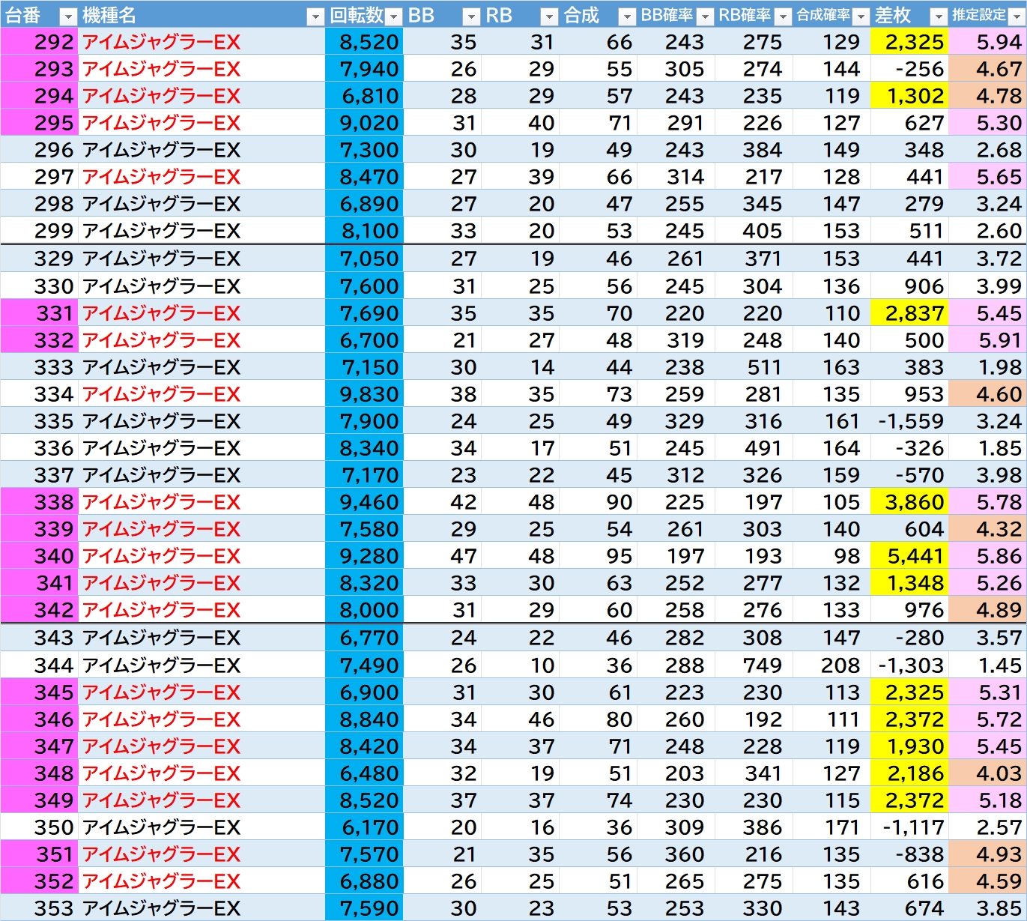Image resolution: width=1027 pixels, height=921 pixels.
Task: Select machine number cell 344
Action: [x=39, y=665]
